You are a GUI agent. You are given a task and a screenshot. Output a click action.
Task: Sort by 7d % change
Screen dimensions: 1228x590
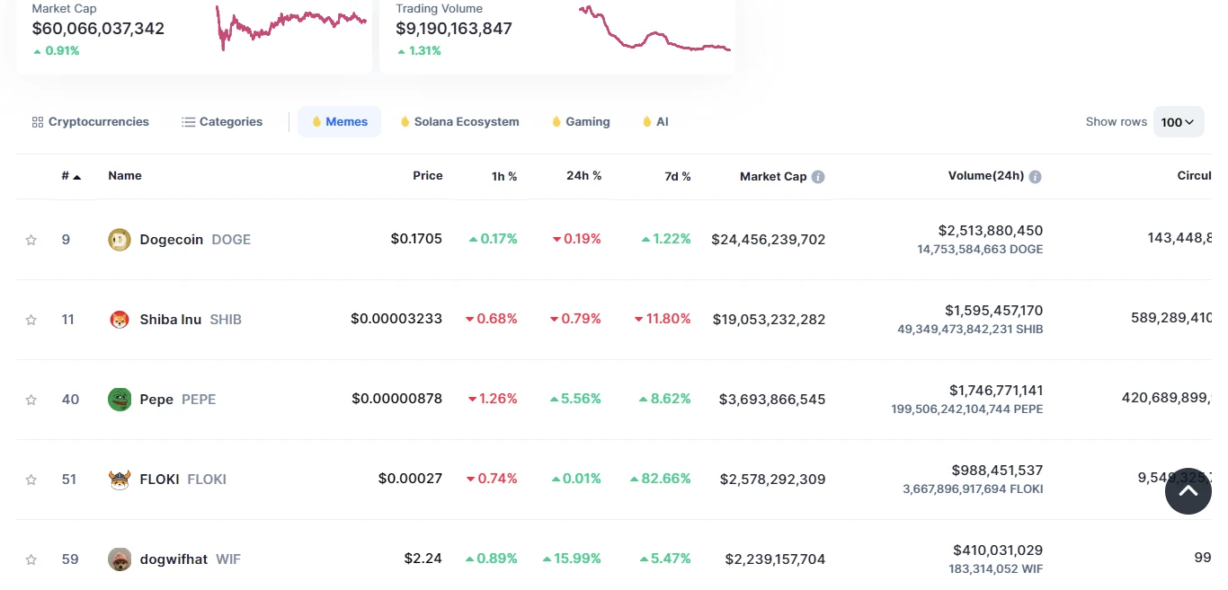[678, 177]
